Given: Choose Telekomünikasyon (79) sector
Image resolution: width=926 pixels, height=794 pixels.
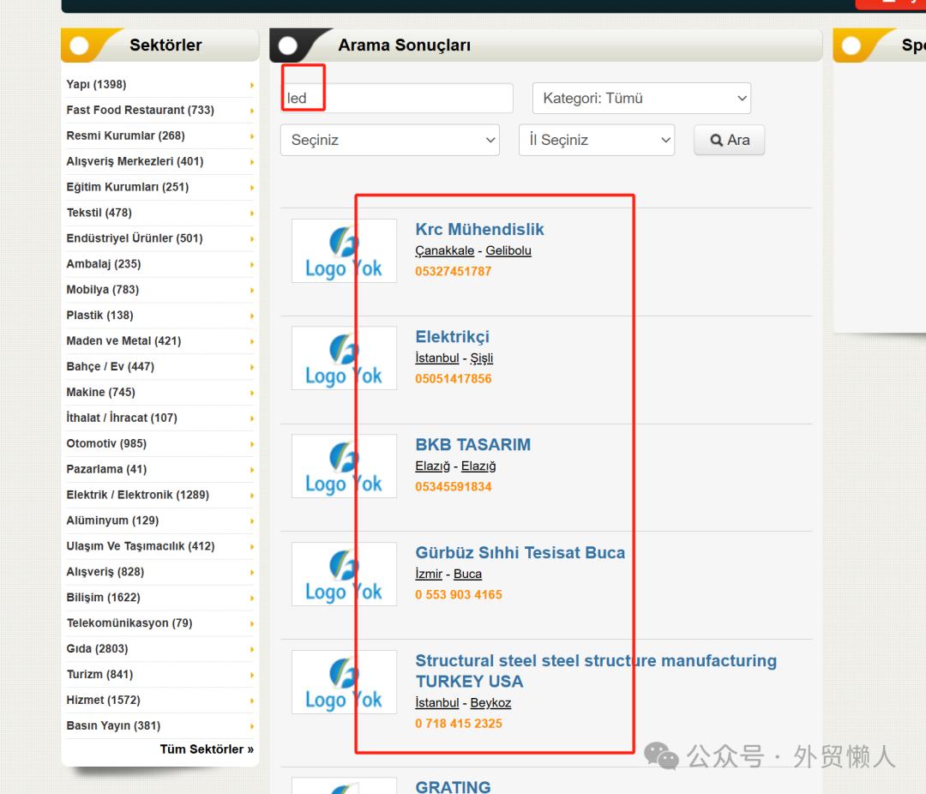Looking at the screenshot, I should (129, 623).
